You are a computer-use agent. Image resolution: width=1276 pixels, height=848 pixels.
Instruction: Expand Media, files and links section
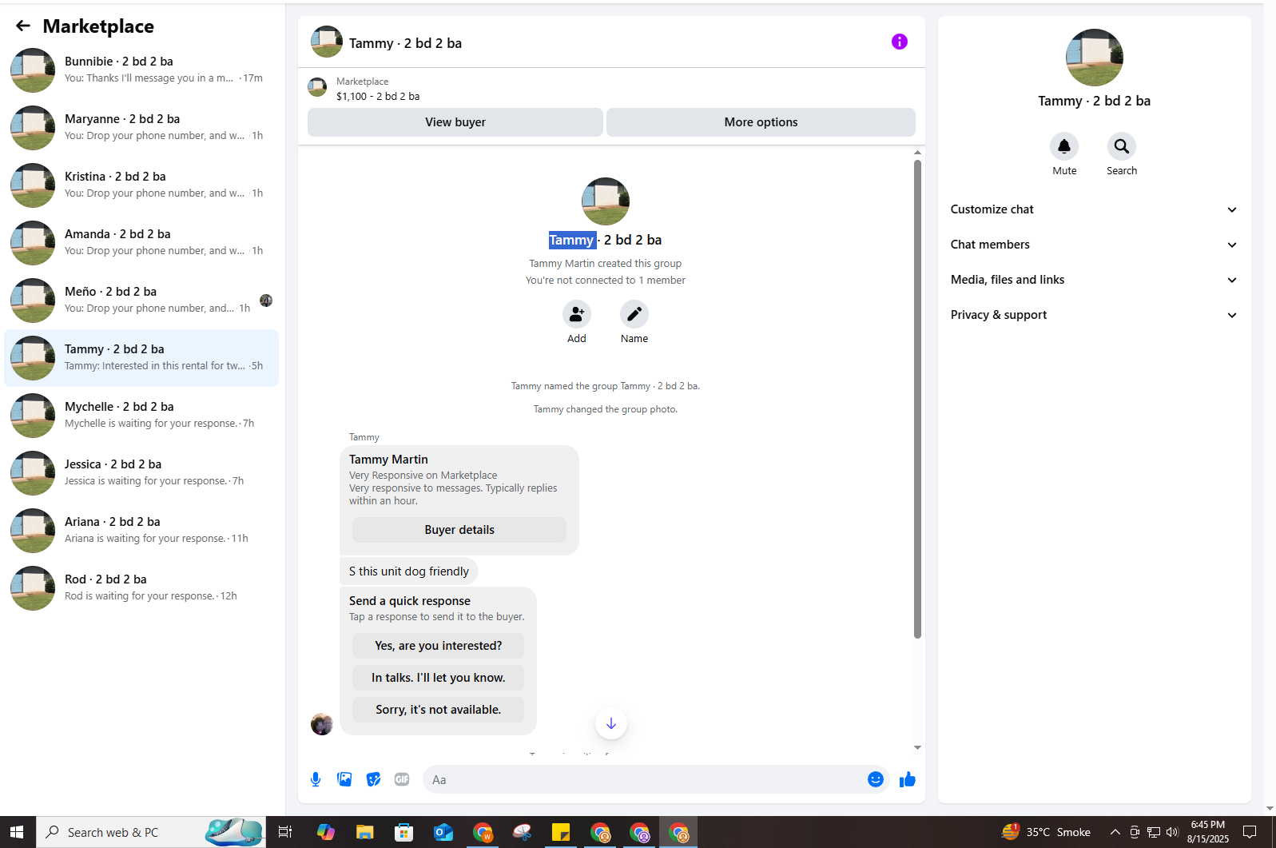pyautogui.click(x=1094, y=280)
